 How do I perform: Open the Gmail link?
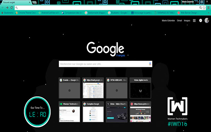coord(179,20)
